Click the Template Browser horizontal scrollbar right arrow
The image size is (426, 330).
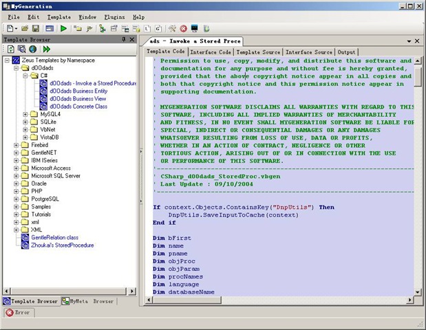131,291
